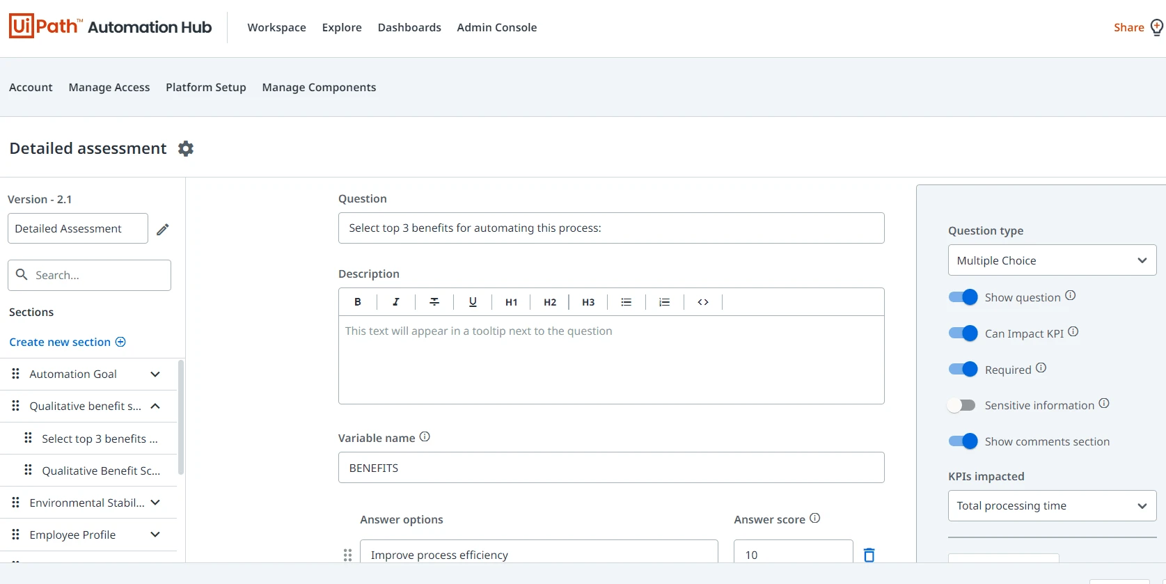
Task: Toggle the Show comments section switch
Action: click(963, 441)
